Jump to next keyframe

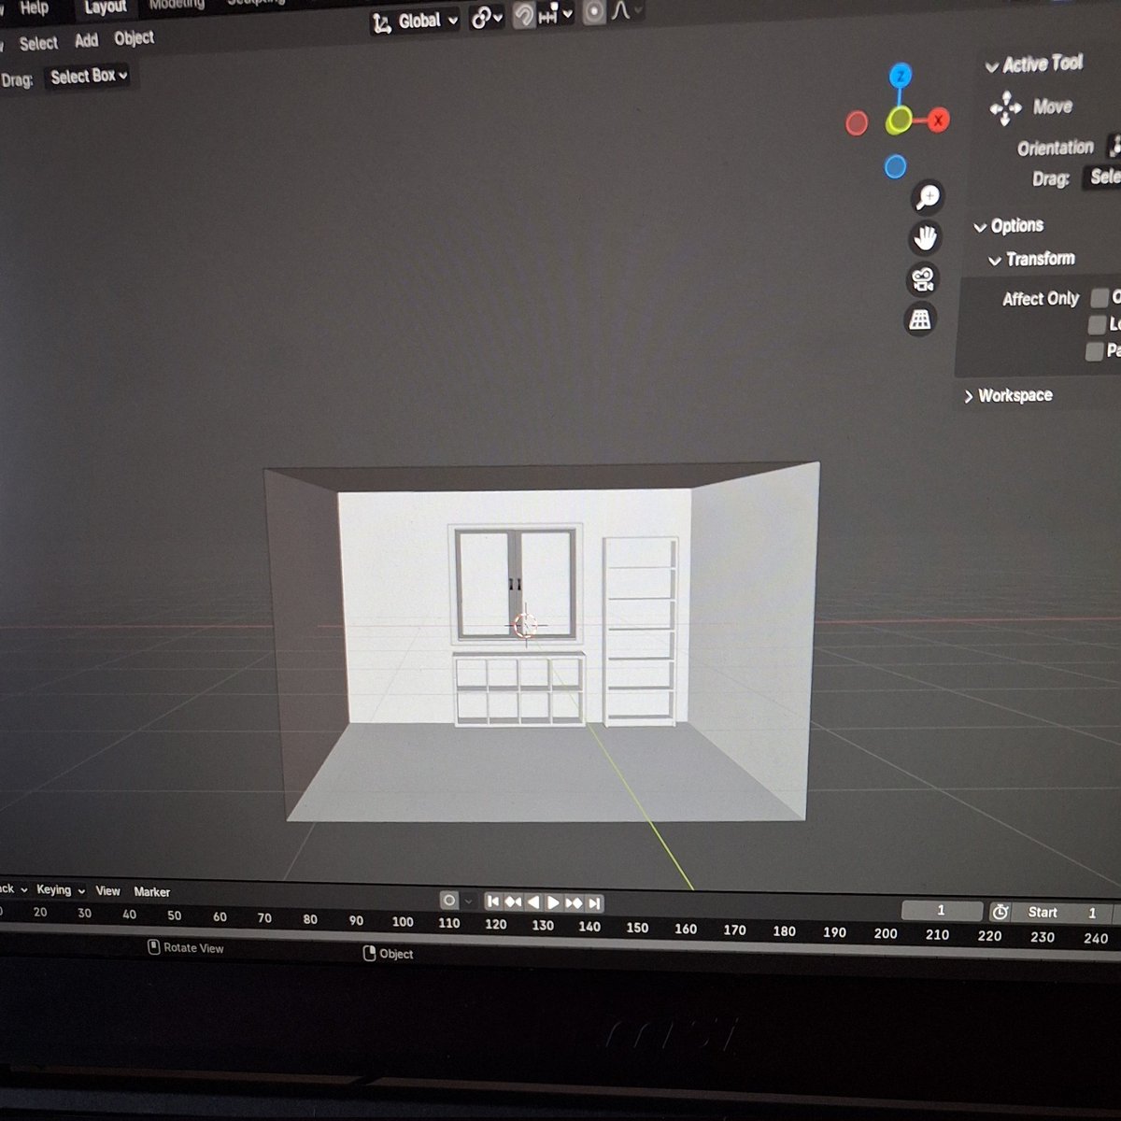point(574,903)
